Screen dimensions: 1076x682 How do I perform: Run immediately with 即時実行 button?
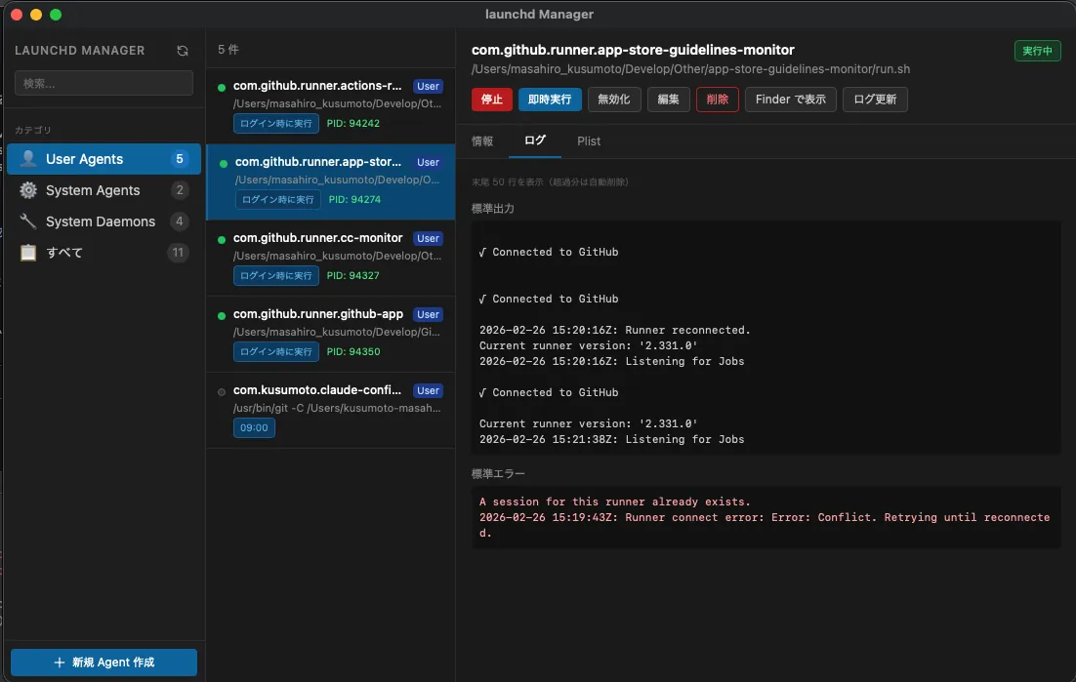[x=550, y=100]
